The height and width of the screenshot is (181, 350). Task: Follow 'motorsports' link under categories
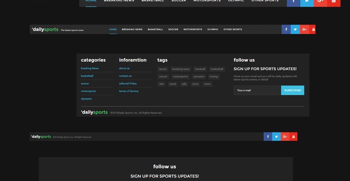[x=88, y=91]
